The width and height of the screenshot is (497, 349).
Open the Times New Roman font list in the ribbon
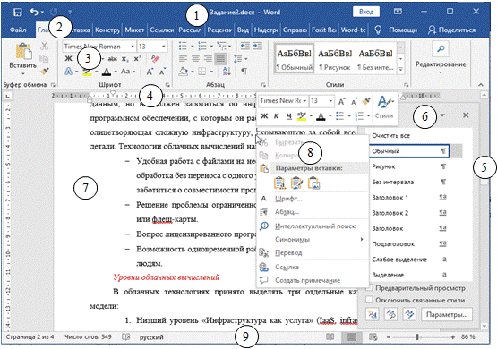(x=133, y=47)
